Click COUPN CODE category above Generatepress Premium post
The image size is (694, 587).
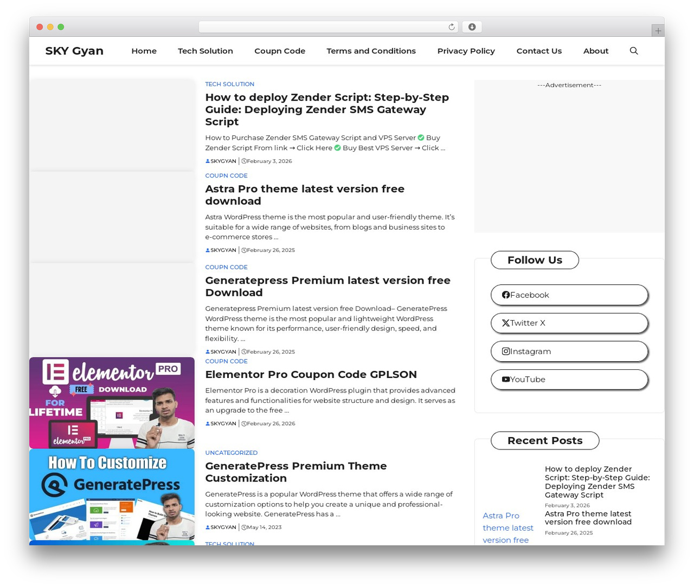[226, 268]
